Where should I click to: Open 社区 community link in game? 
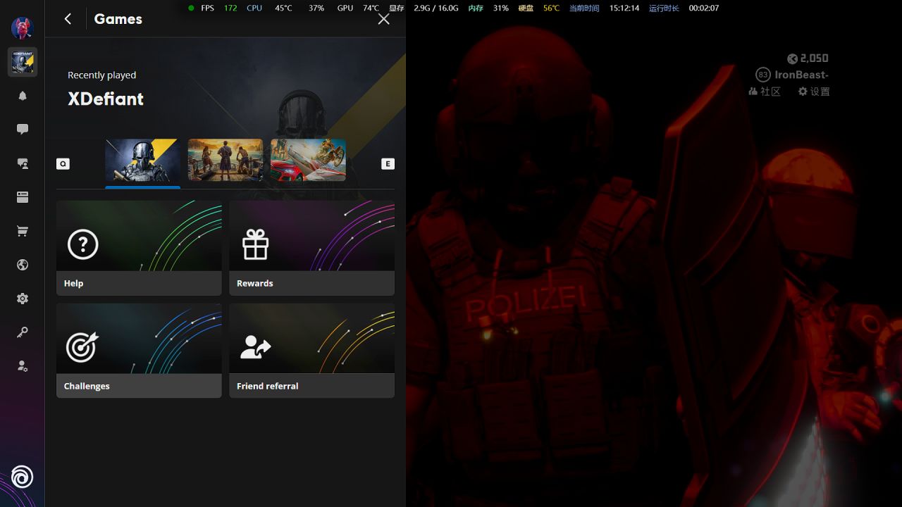click(765, 92)
